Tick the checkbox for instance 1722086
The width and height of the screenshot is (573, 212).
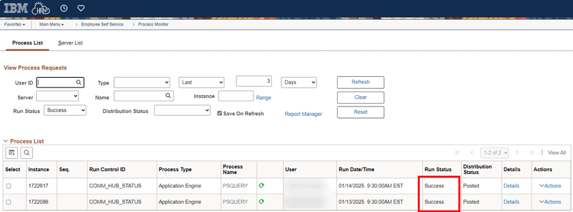click(x=8, y=202)
